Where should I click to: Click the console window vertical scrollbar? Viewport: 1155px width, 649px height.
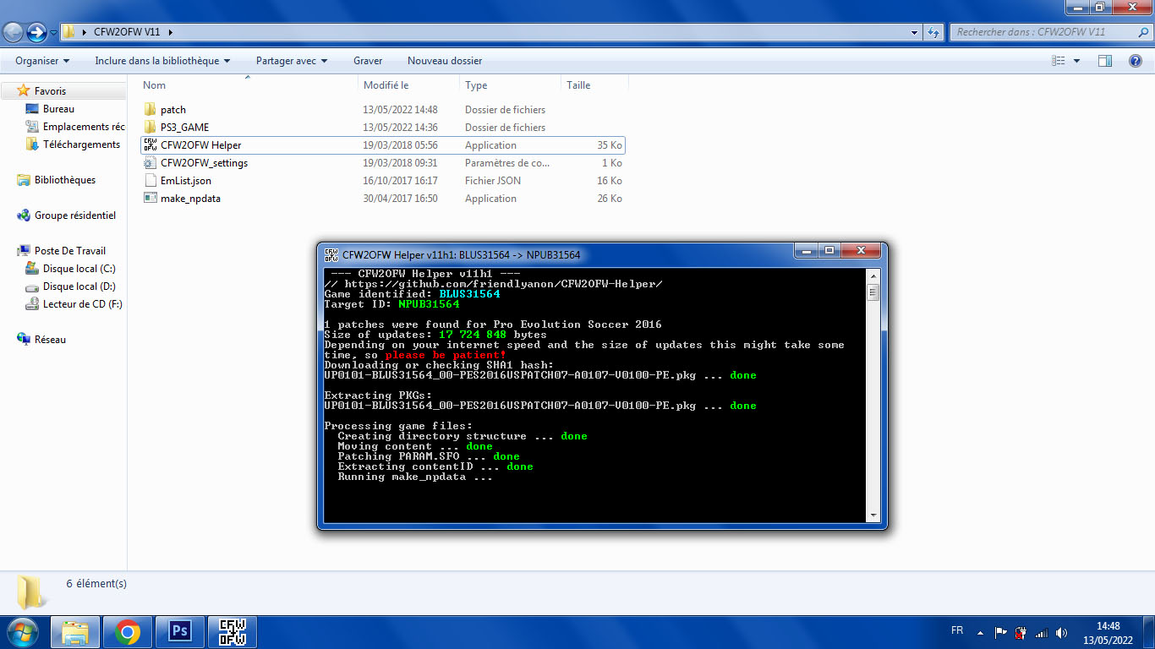pos(873,397)
